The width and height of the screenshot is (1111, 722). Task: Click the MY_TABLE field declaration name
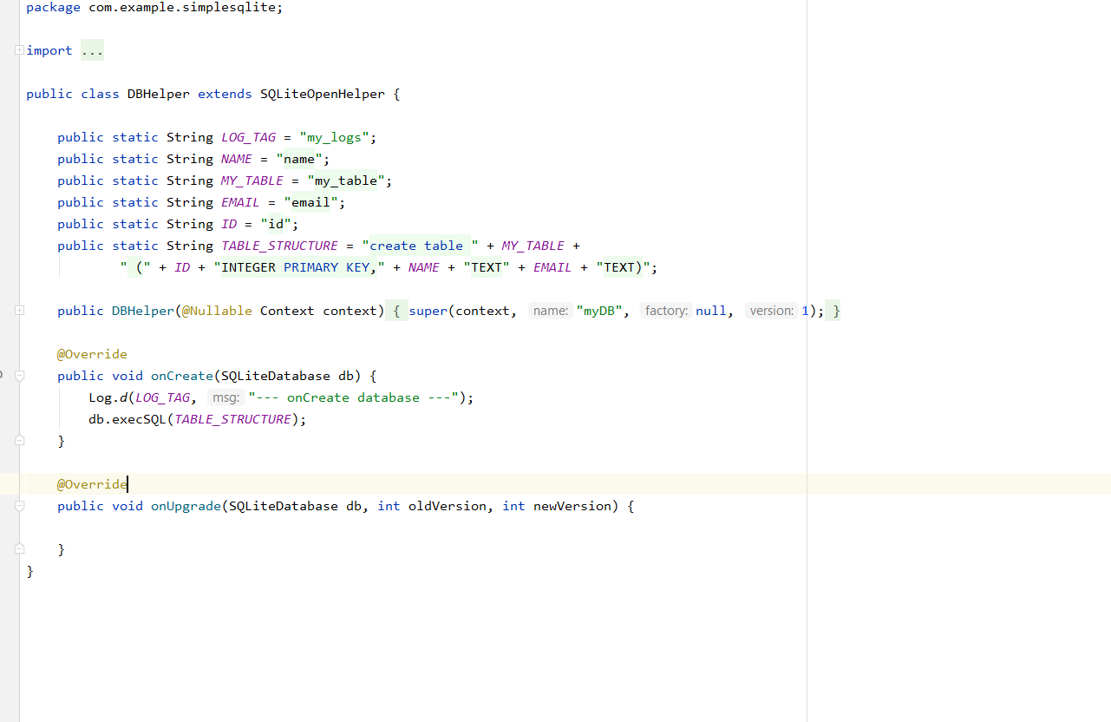pos(252,180)
